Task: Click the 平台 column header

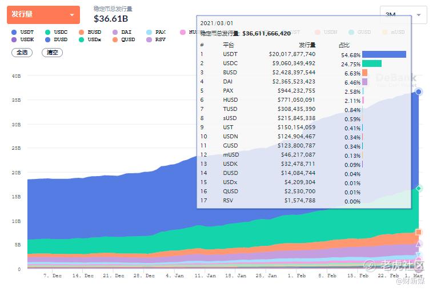Action: pos(228,45)
